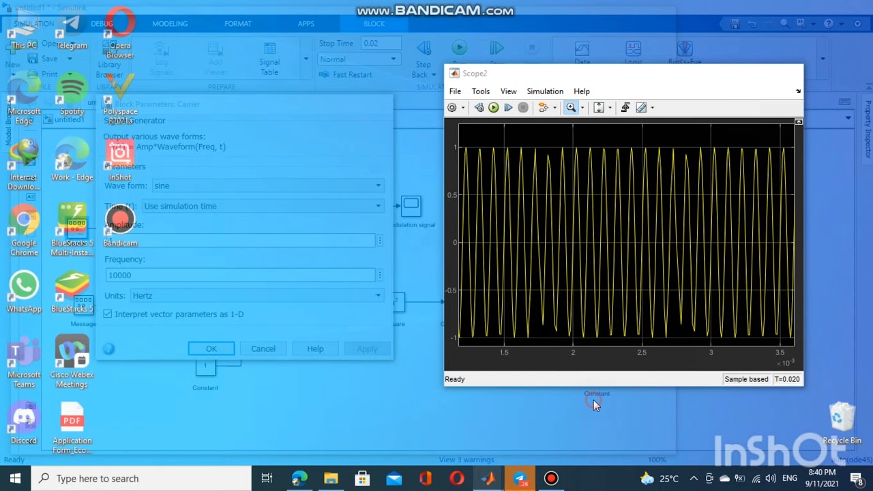Open cursor measurements icon in Scope2 toolbar
Image resolution: width=873 pixels, height=491 pixels.
tap(641, 108)
